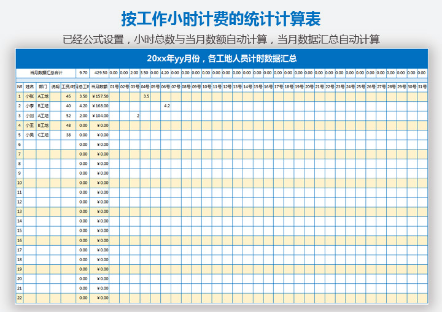This screenshot has height=312, width=442.
Task: Click the blue banner '20xx年yy月份，各工地人员计时数据汇总'
Action: click(222, 58)
